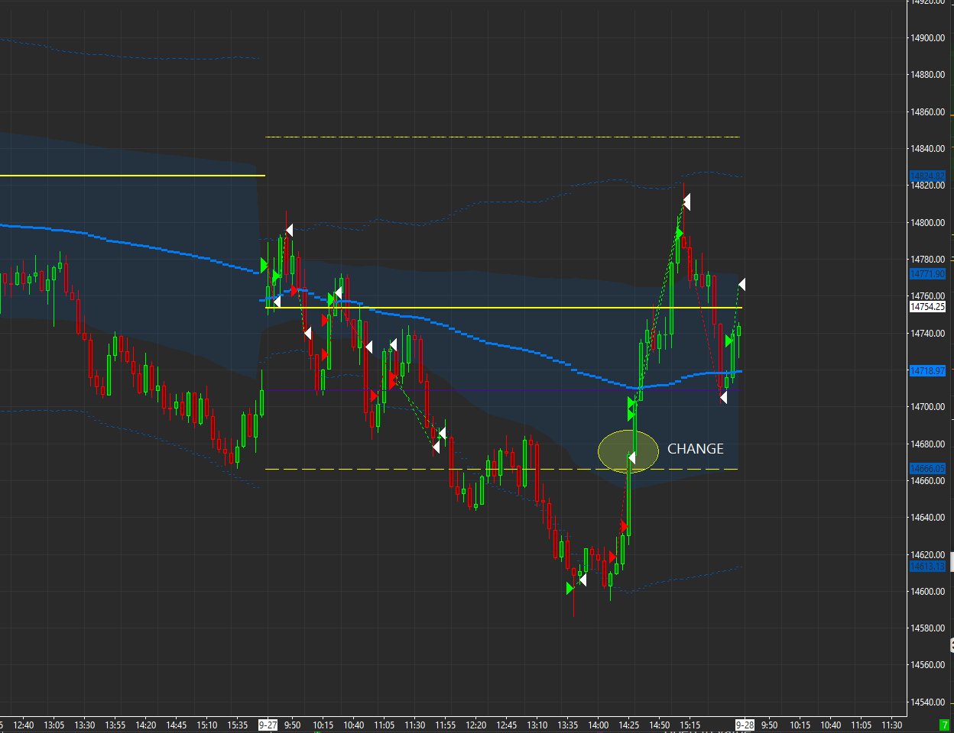
Task: Click the blue 14824.82 price marker
Action: (x=927, y=176)
